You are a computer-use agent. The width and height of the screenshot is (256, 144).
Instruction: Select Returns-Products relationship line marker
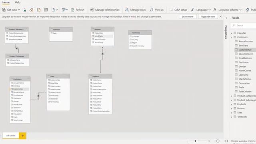(102, 54)
